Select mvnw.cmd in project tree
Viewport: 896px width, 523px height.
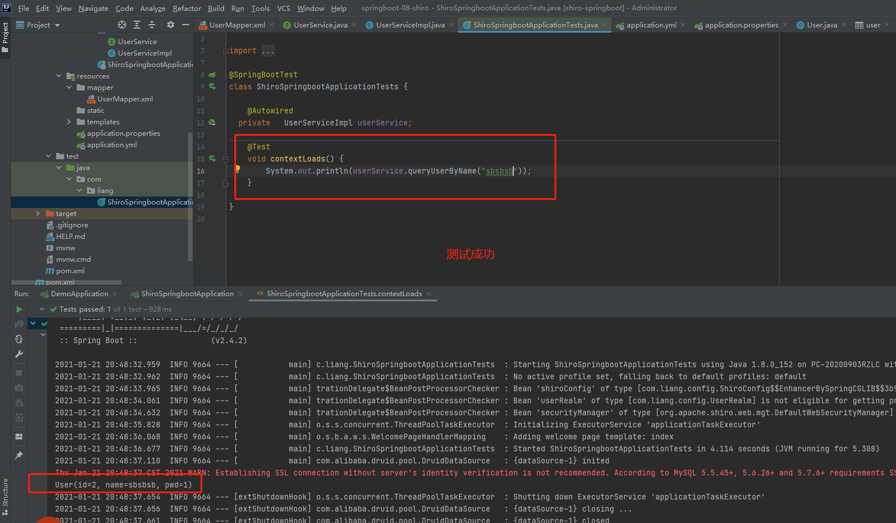click(x=73, y=259)
